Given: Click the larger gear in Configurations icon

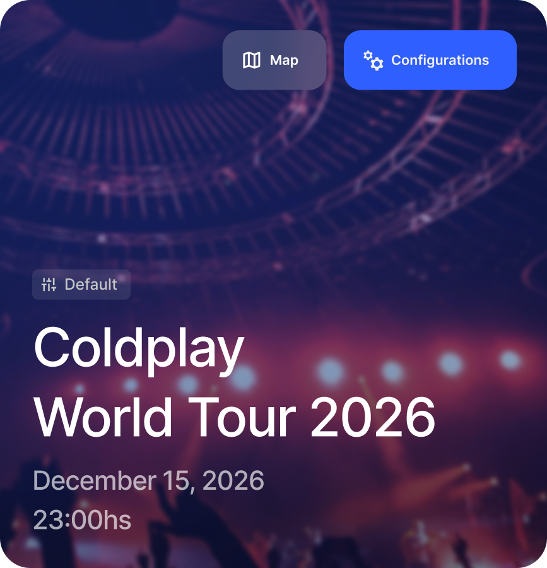Looking at the screenshot, I should (377, 64).
